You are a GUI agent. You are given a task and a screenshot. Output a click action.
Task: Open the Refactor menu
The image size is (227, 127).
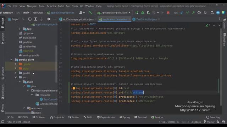pos(51,6)
